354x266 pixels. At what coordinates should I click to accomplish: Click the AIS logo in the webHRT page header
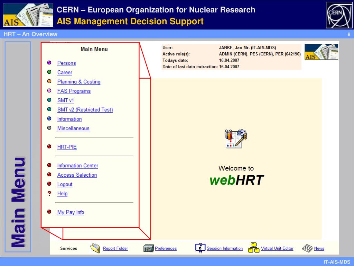click(x=321, y=52)
